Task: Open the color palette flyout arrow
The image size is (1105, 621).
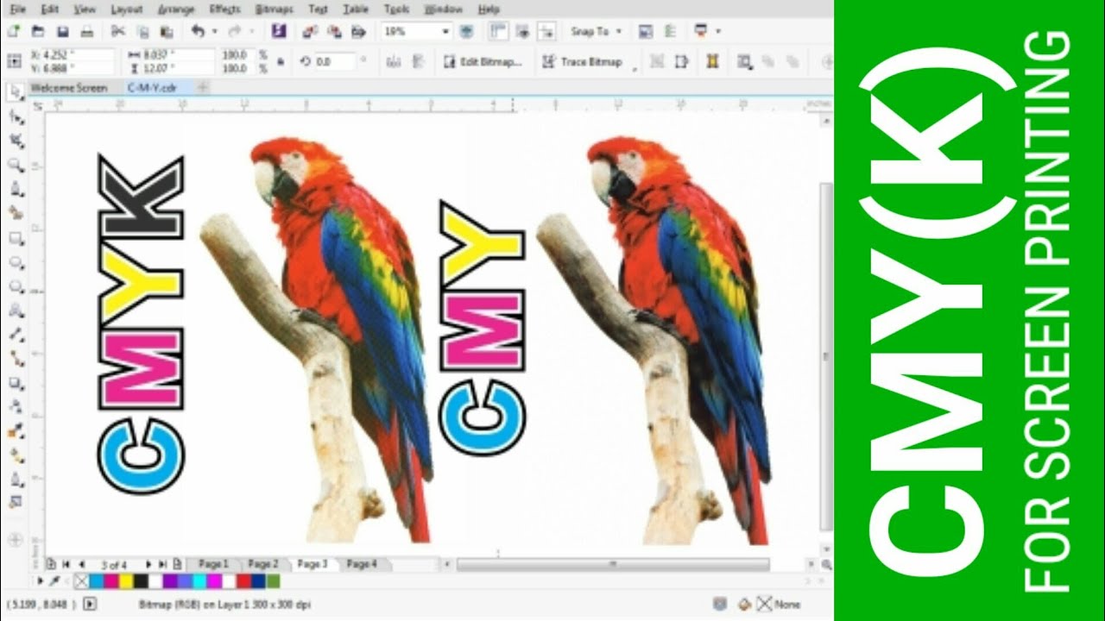Action: tap(41, 582)
